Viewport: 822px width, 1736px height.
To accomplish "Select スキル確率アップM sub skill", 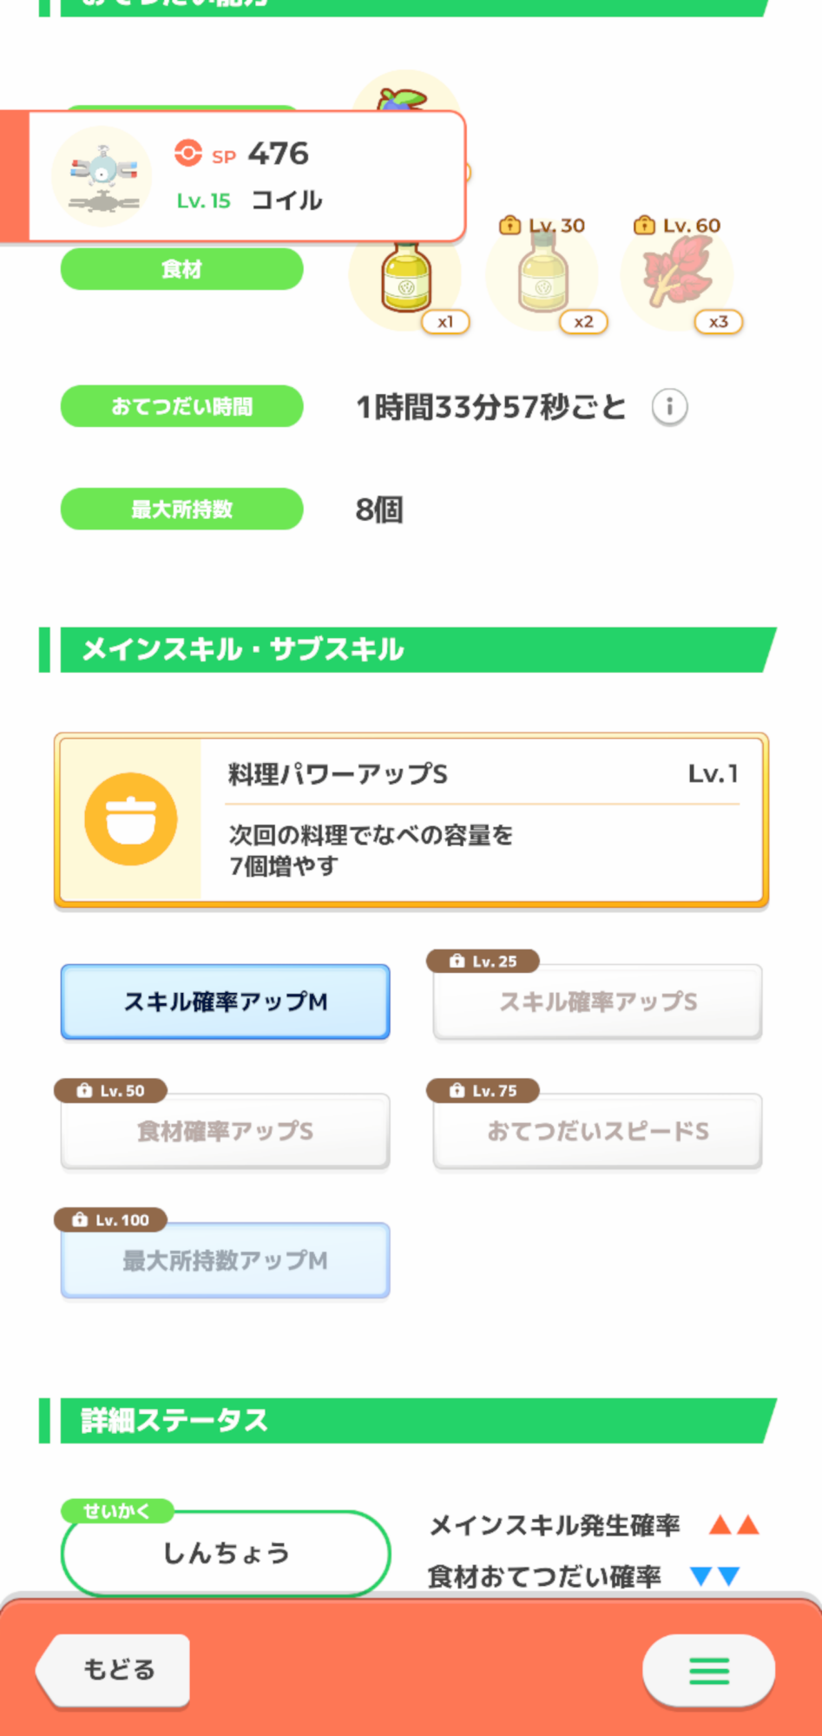I will [225, 1002].
